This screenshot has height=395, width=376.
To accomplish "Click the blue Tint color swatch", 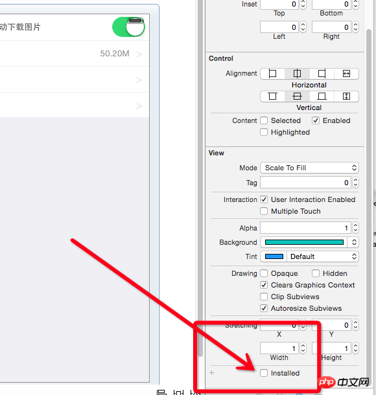I will click(x=274, y=256).
